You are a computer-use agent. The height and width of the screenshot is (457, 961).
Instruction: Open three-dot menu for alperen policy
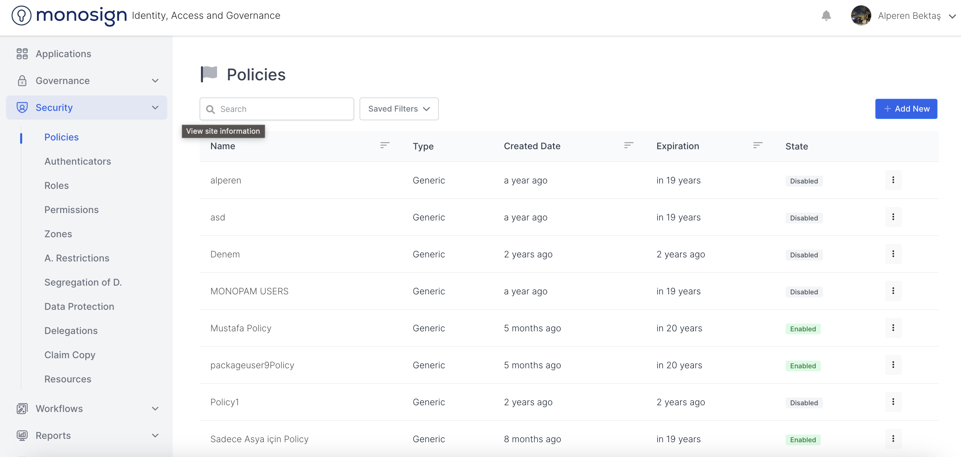893,180
